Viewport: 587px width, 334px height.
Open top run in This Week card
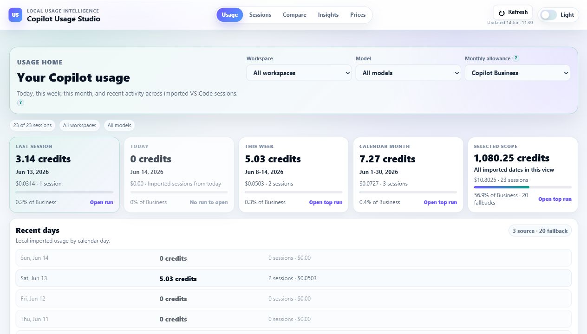click(x=326, y=202)
